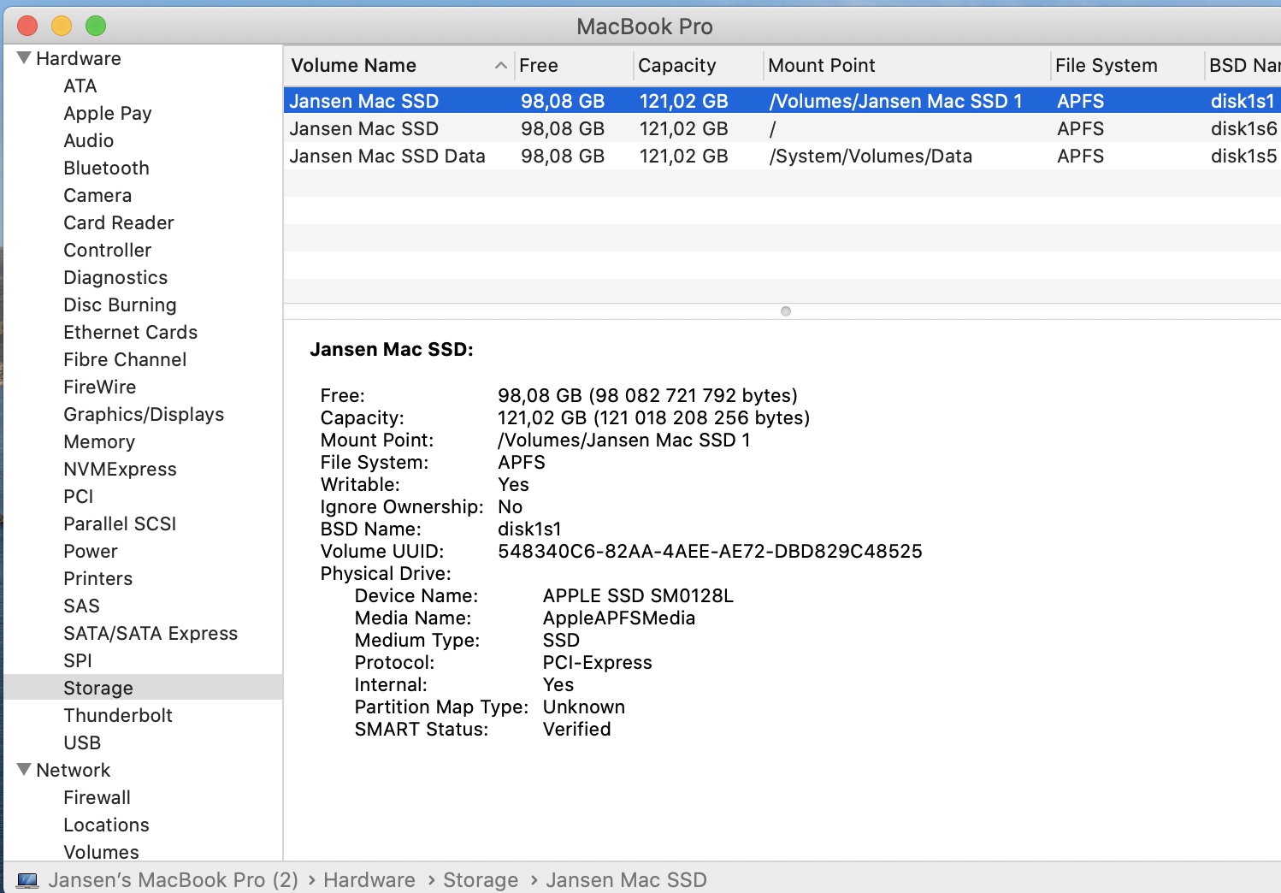
Task: Select Storage in the sidebar
Action: [x=98, y=689]
